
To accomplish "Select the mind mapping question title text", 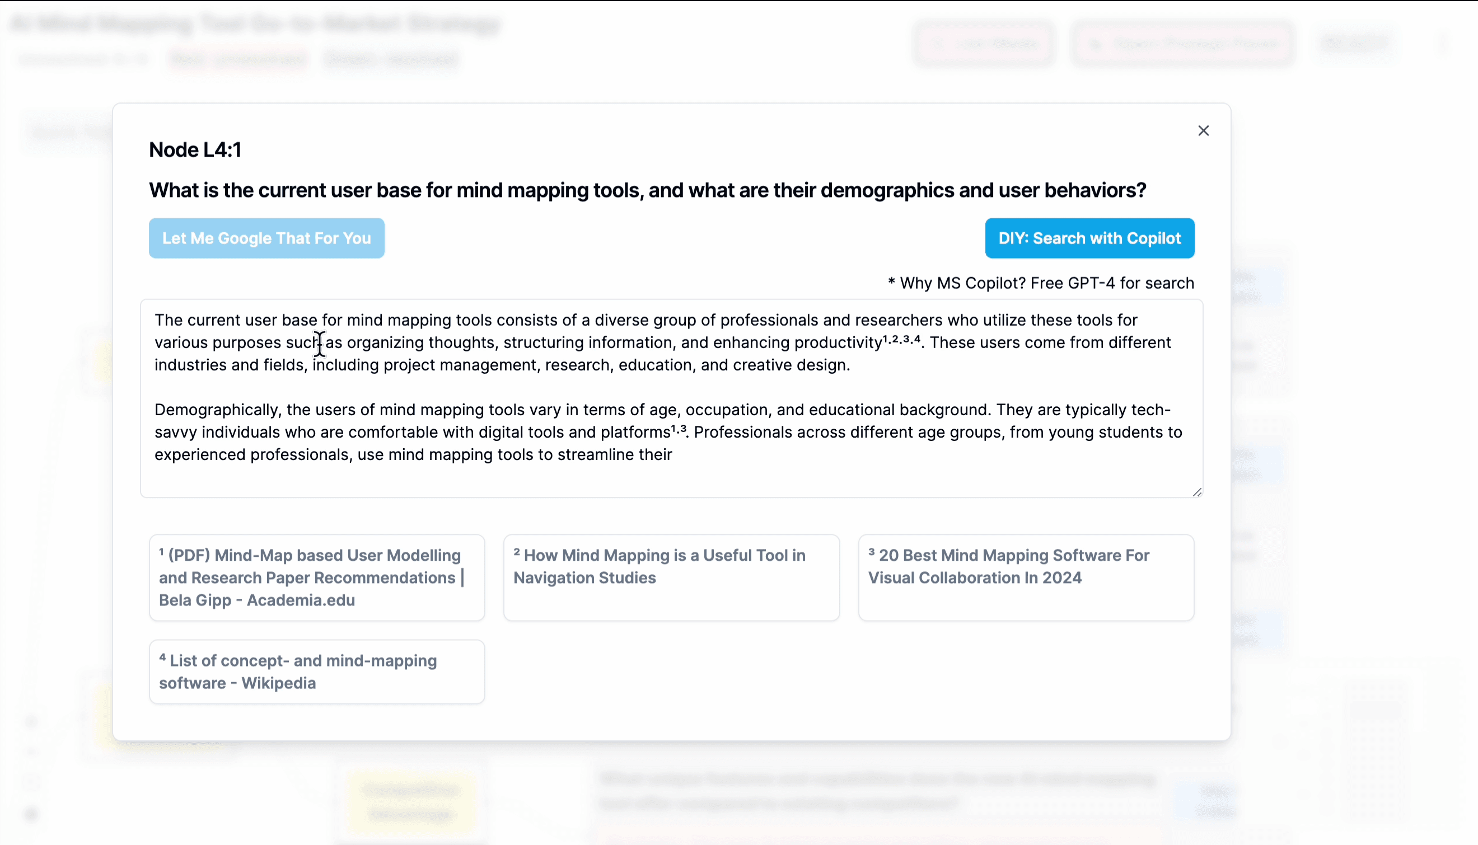I will click(647, 191).
